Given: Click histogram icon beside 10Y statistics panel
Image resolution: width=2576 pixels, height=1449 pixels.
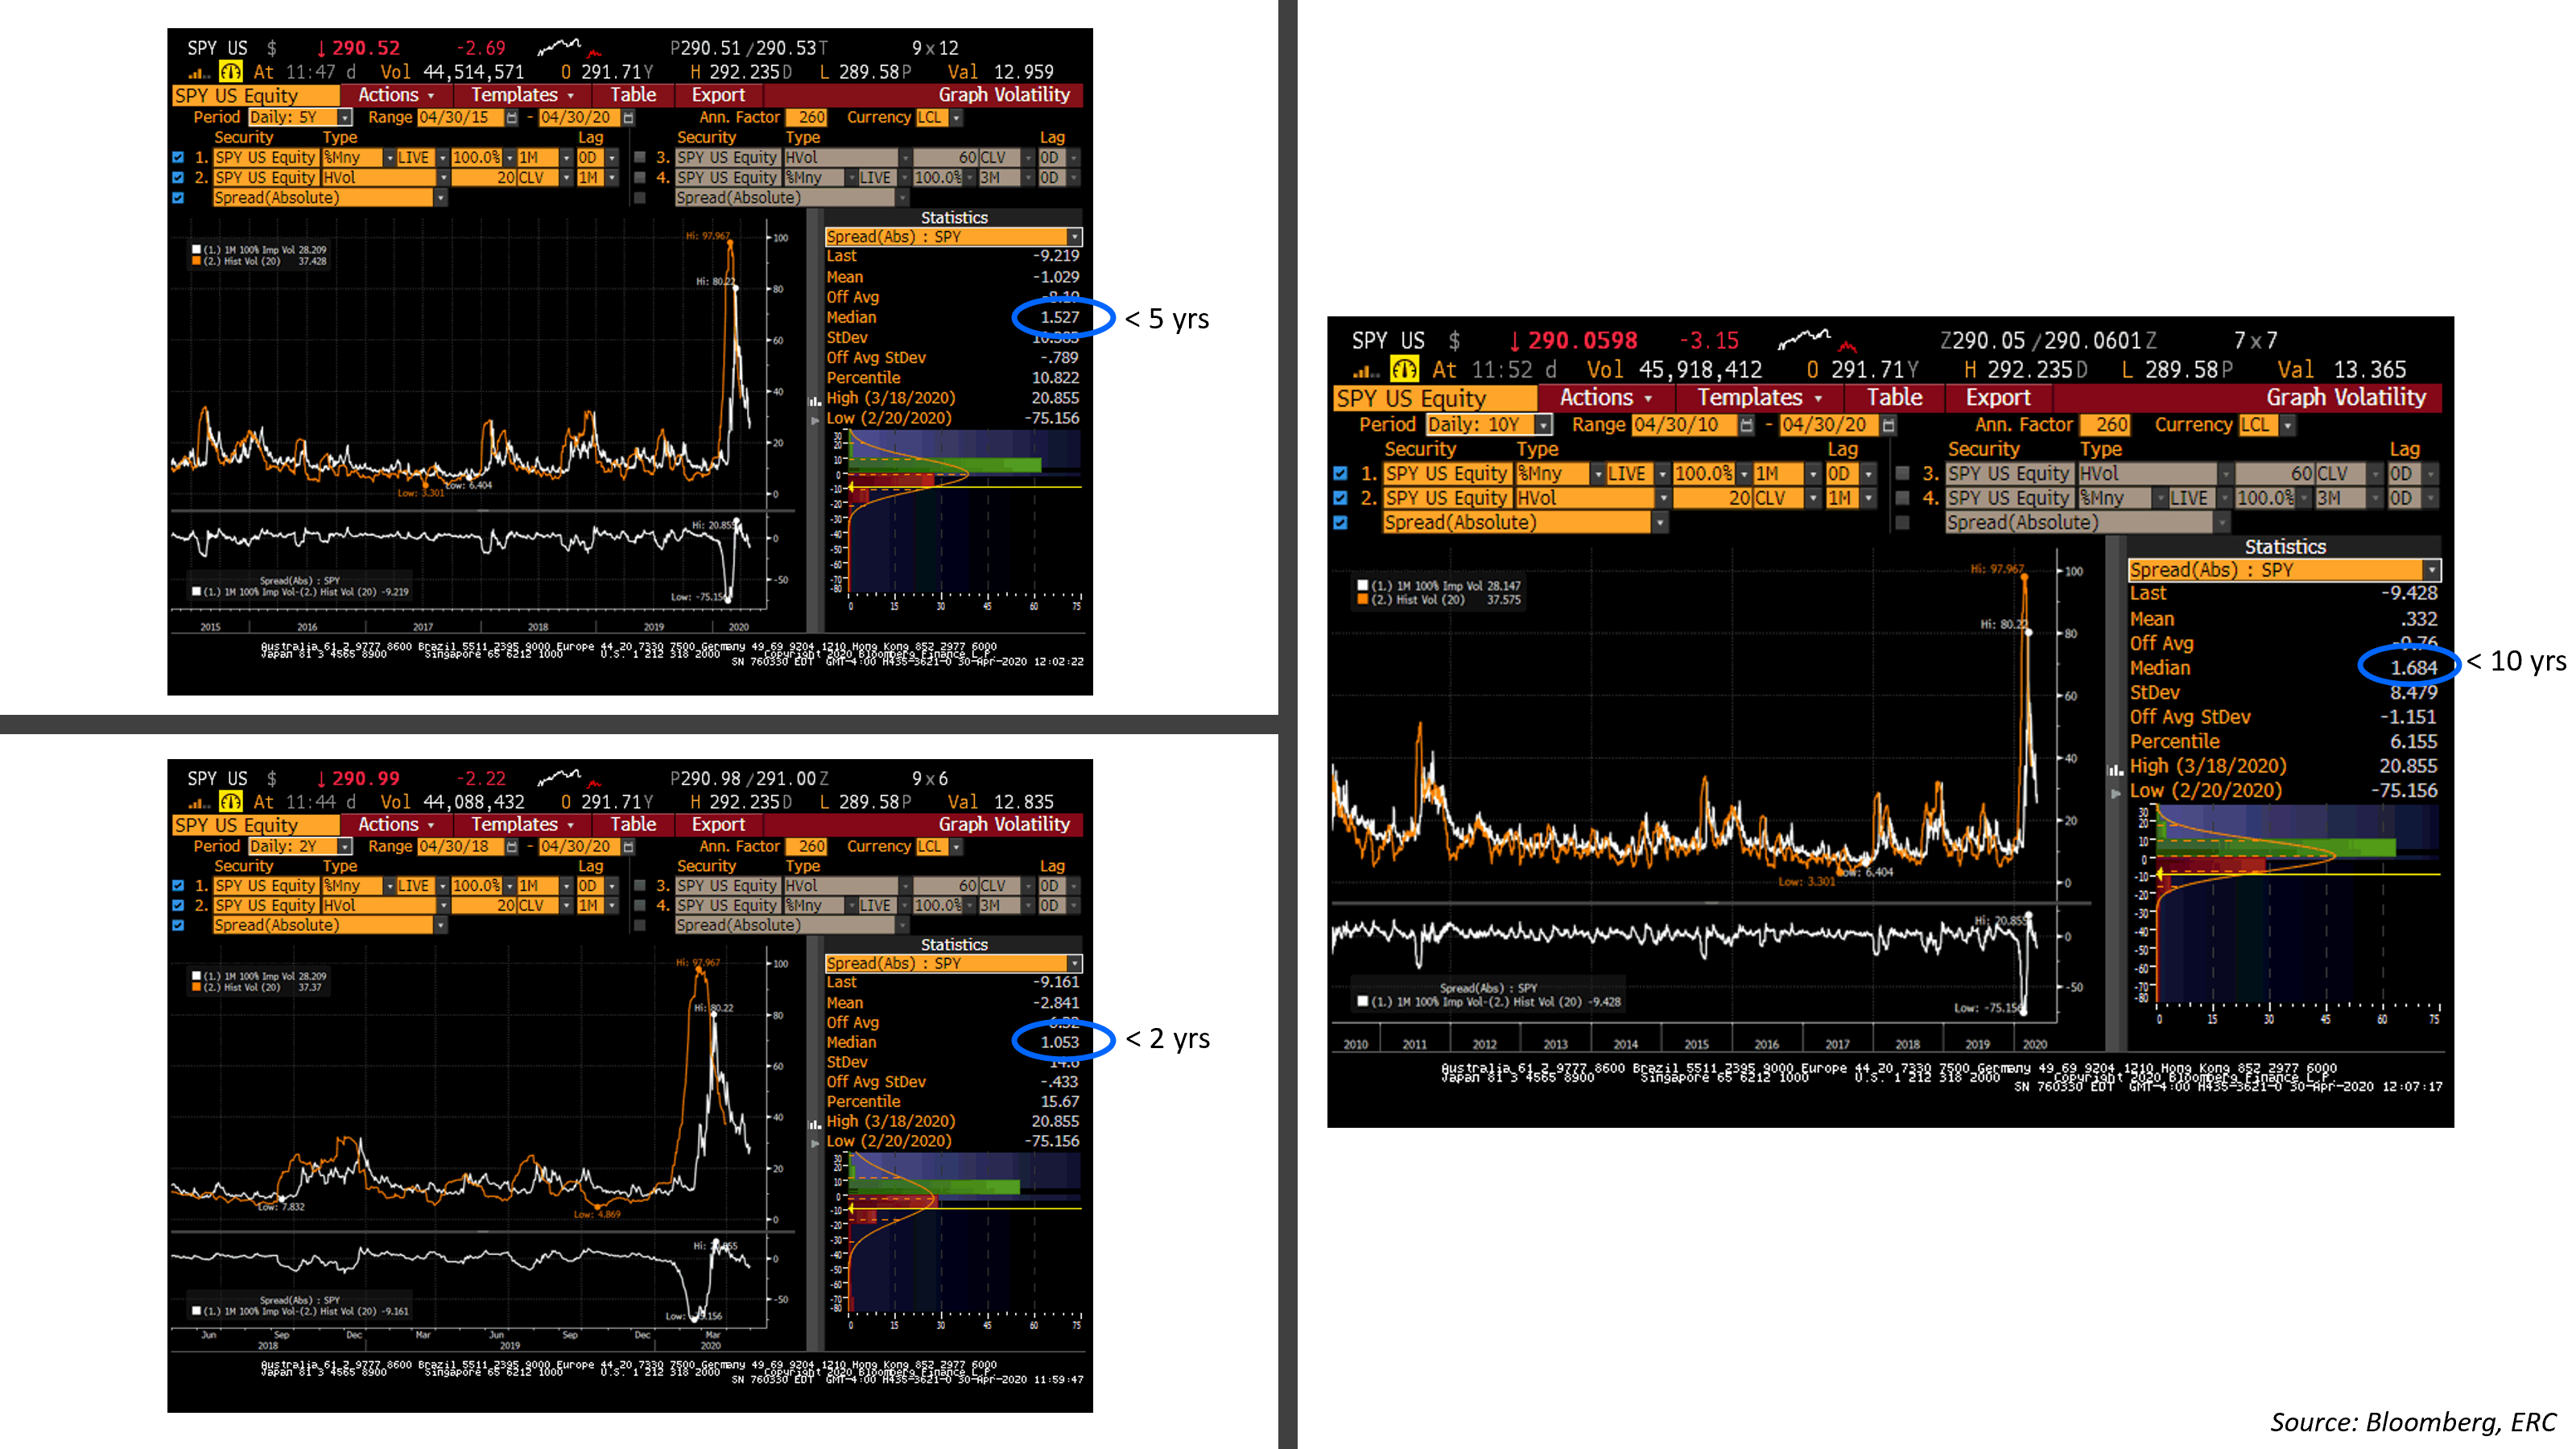Looking at the screenshot, I should [2116, 770].
